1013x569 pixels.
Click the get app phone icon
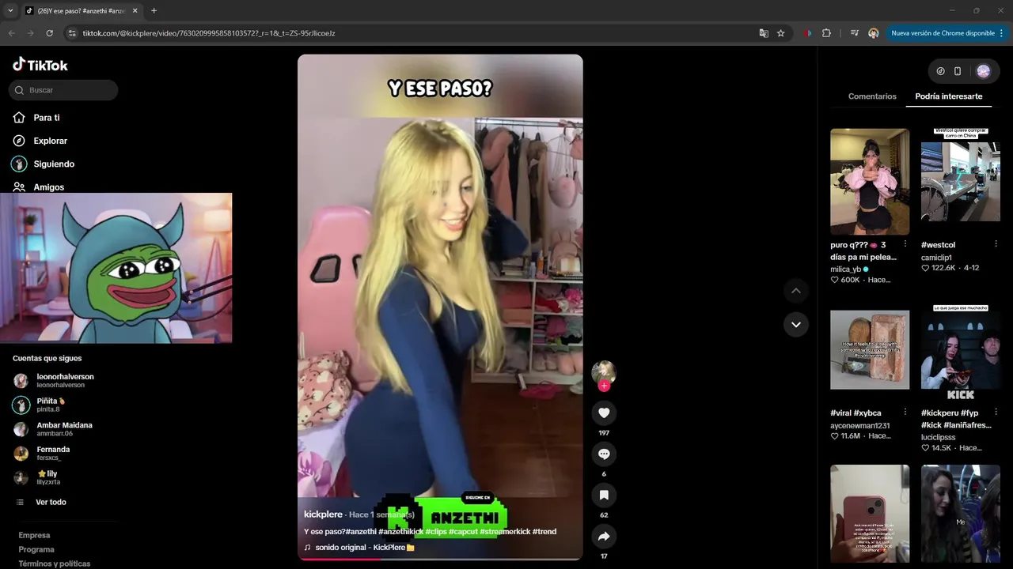[958, 71]
